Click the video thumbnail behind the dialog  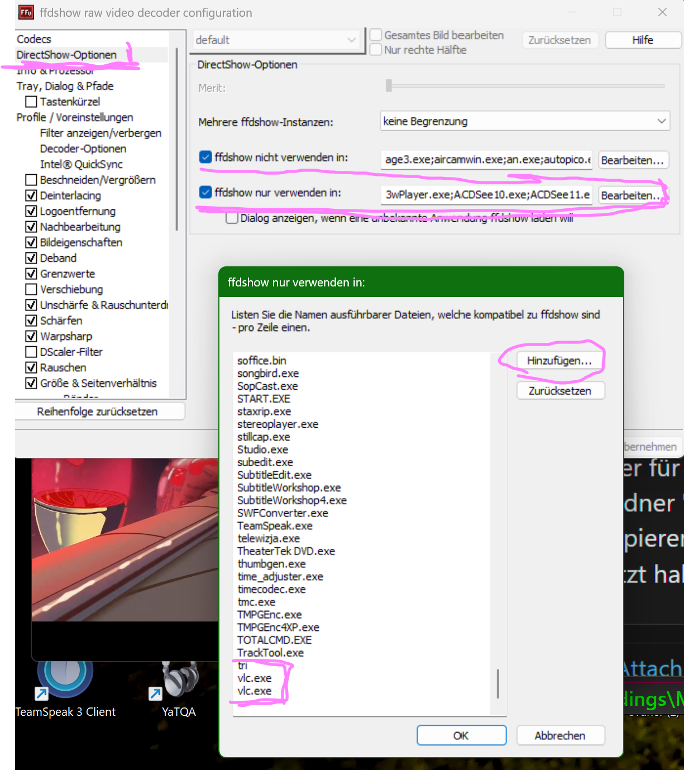(125, 539)
